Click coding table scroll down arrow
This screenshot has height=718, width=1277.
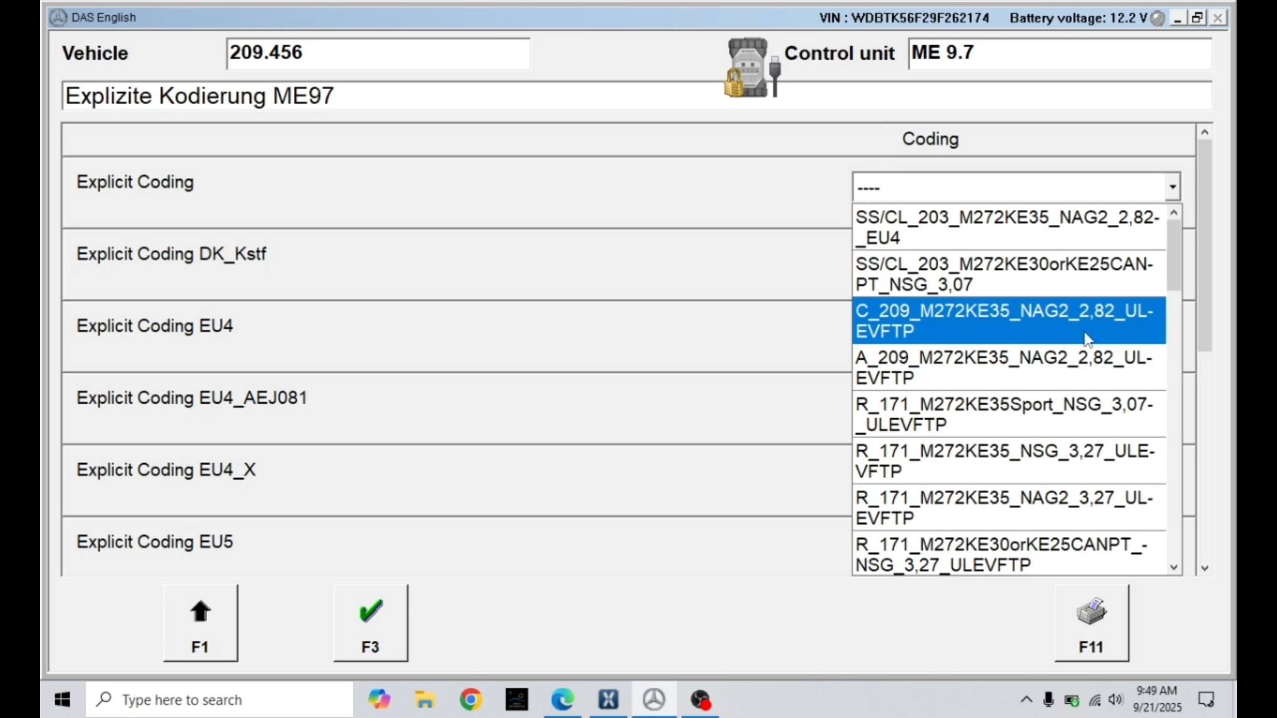coord(1205,568)
